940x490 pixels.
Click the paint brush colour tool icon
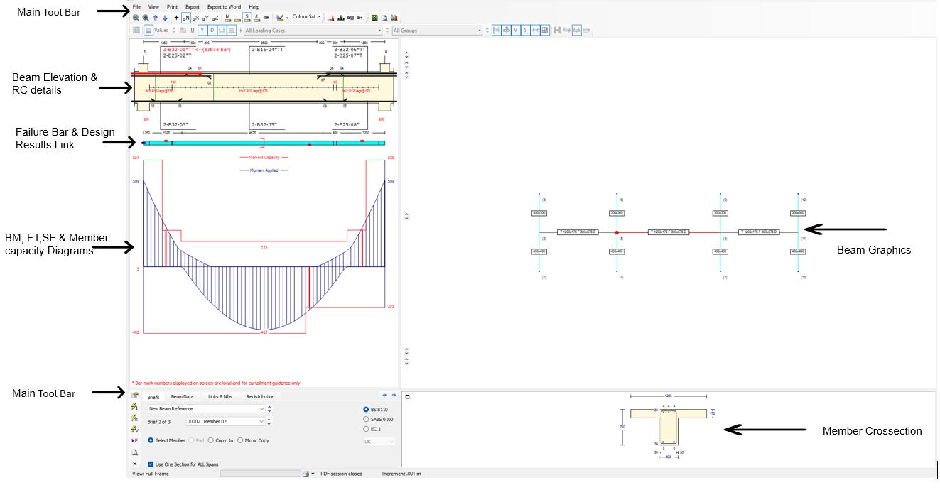coord(280,18)
